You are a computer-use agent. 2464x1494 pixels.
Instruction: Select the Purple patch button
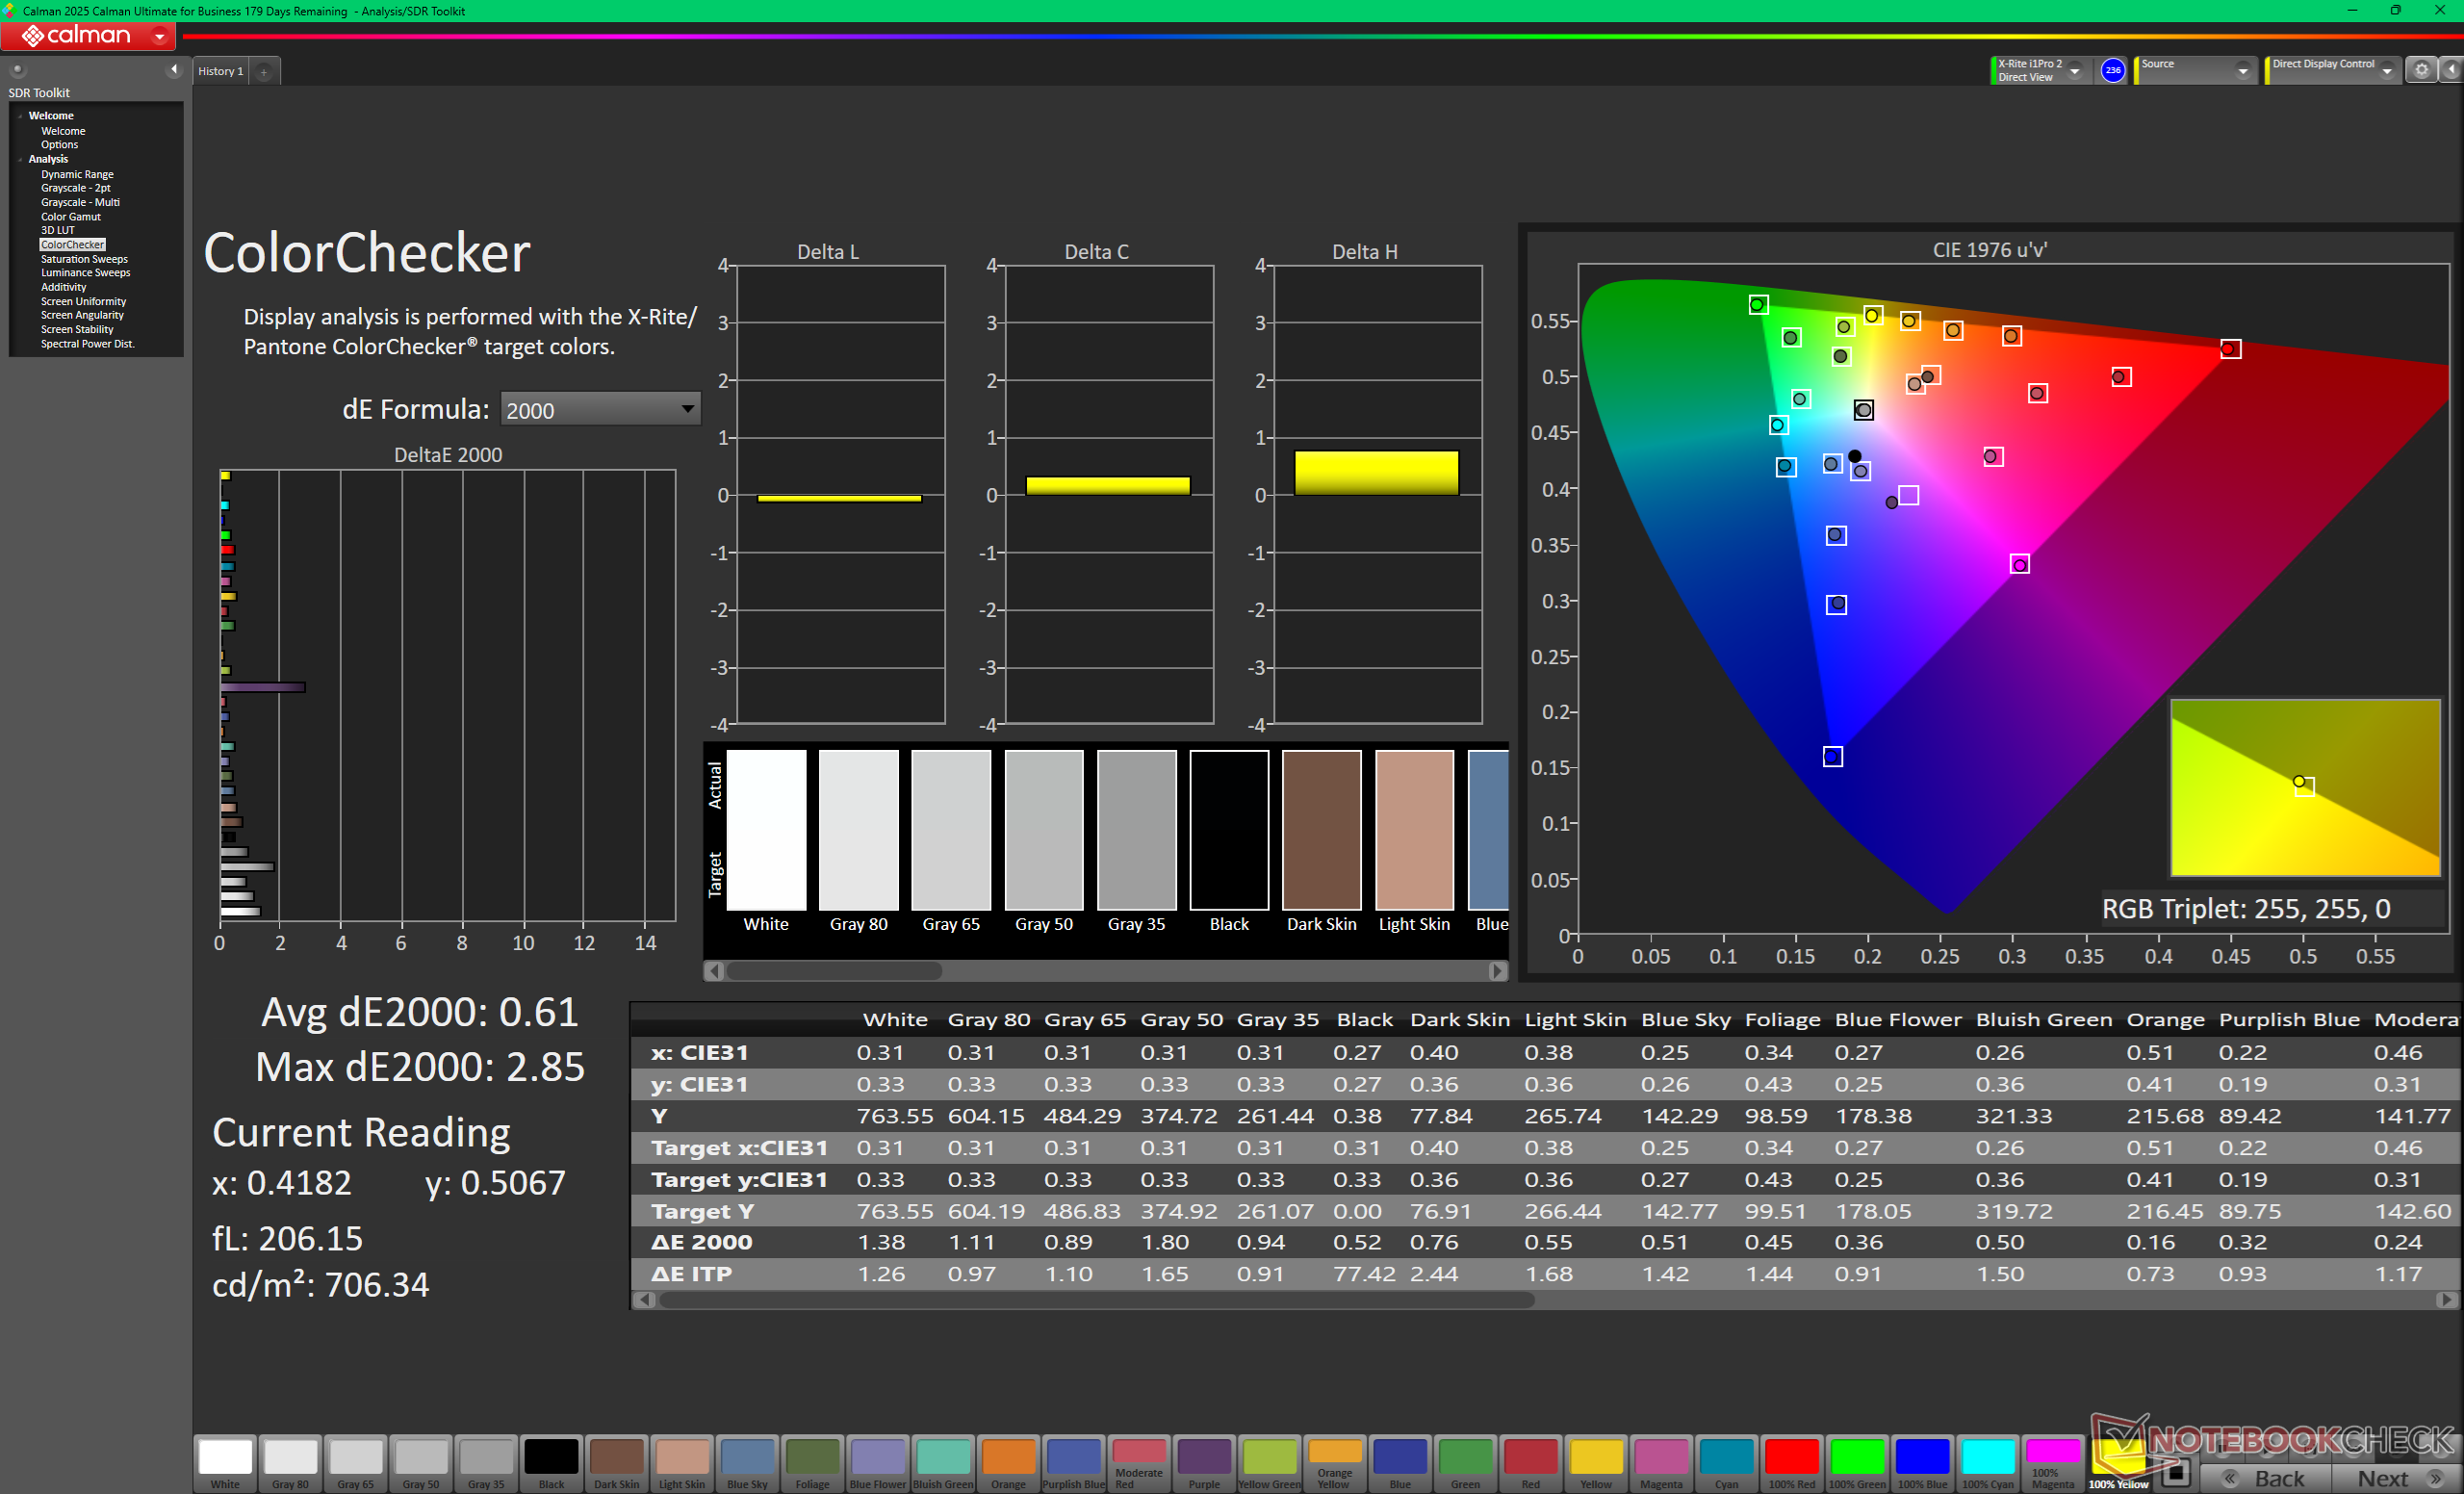1204,1463
